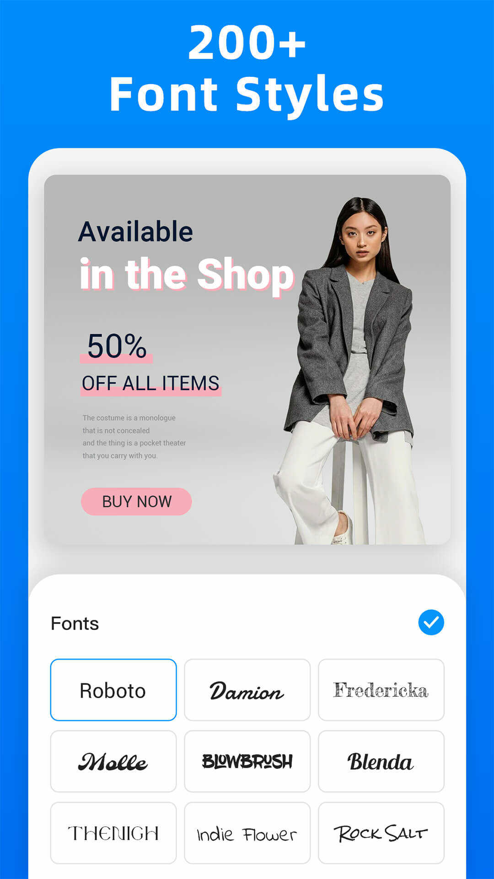494x879 pixels.
Task: Select the "in the Shop" headline text
Action: coord(187,276)
